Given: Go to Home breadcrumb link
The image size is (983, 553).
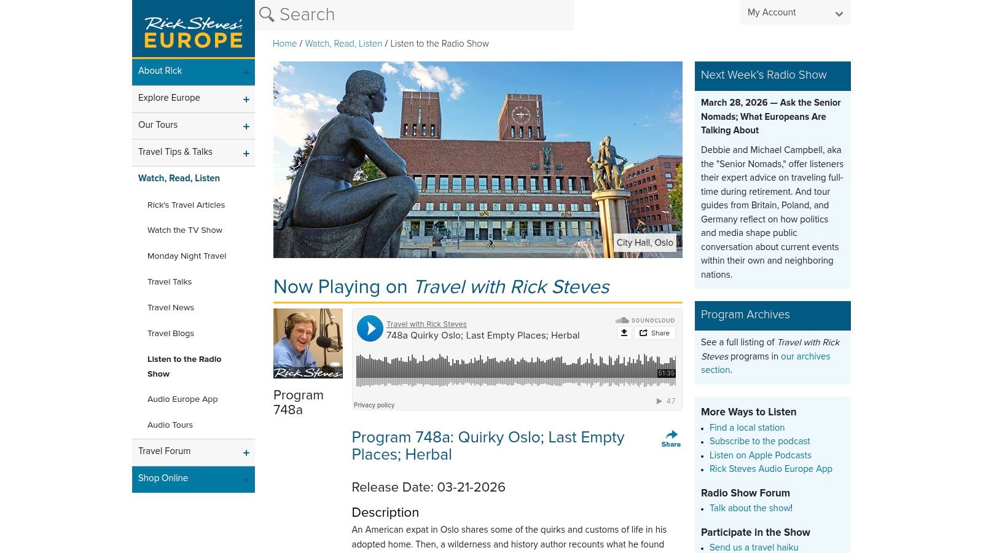Looking at the screenshot, I should click(284, 44).
